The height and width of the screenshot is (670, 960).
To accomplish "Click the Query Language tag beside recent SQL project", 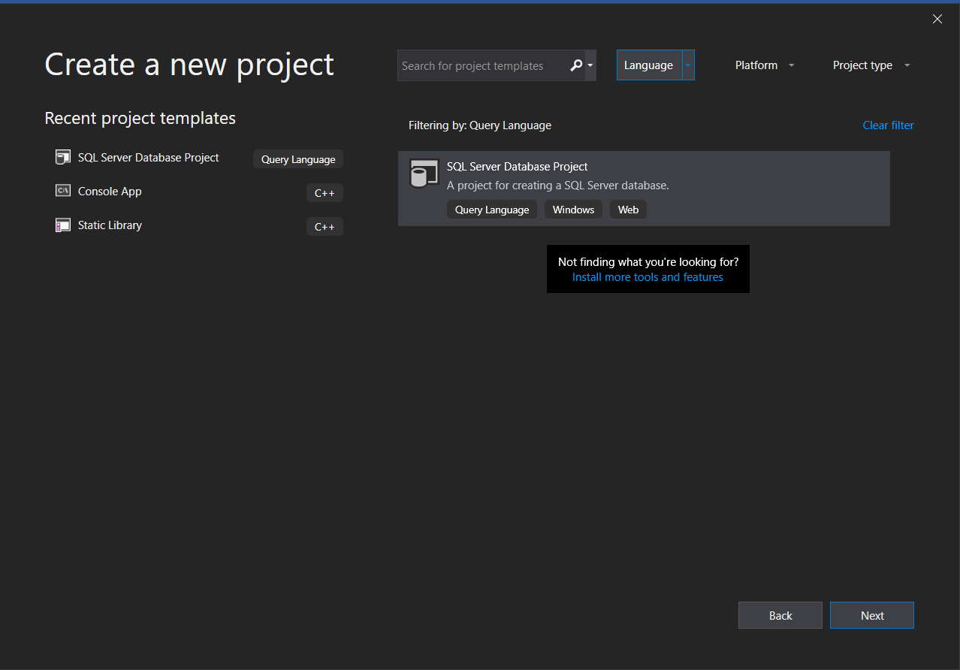I will [298, 159].
